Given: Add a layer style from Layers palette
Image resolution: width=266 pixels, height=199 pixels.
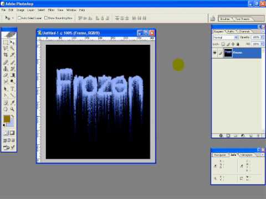Looking at the screenshot, I should pyautogui.click(x=221, y=135).
